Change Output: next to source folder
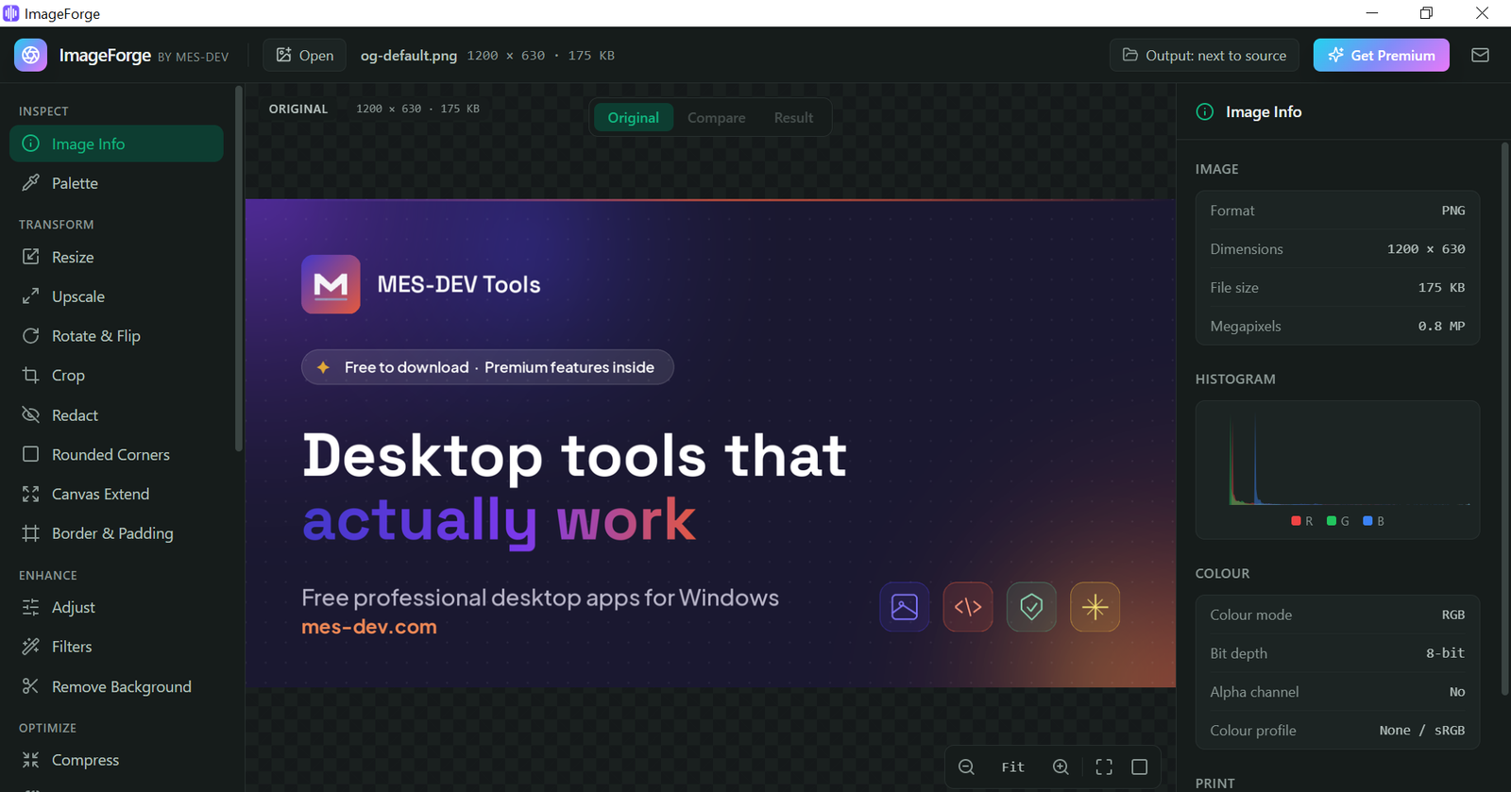Image resolution: width=1511 pixels, height=792 pixels. (1204, 56)
